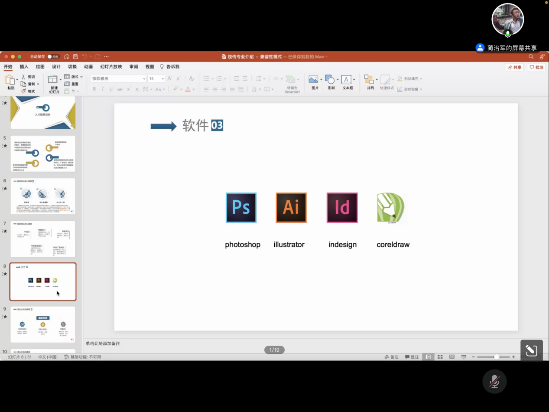This screenshot has width=549, height=412.
Task: Insert a text box (文本框)
Action: pos(346,79)
